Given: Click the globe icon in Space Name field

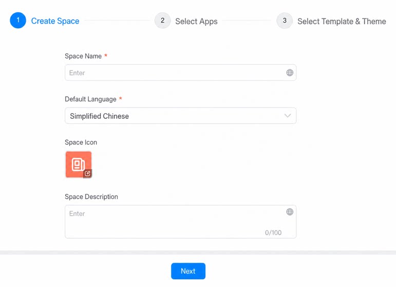Looking at the screenshot, I should [x=290, y=73].
